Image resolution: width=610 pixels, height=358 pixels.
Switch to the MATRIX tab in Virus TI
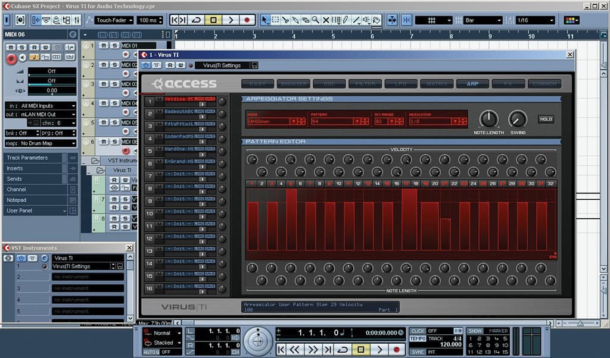437,83
